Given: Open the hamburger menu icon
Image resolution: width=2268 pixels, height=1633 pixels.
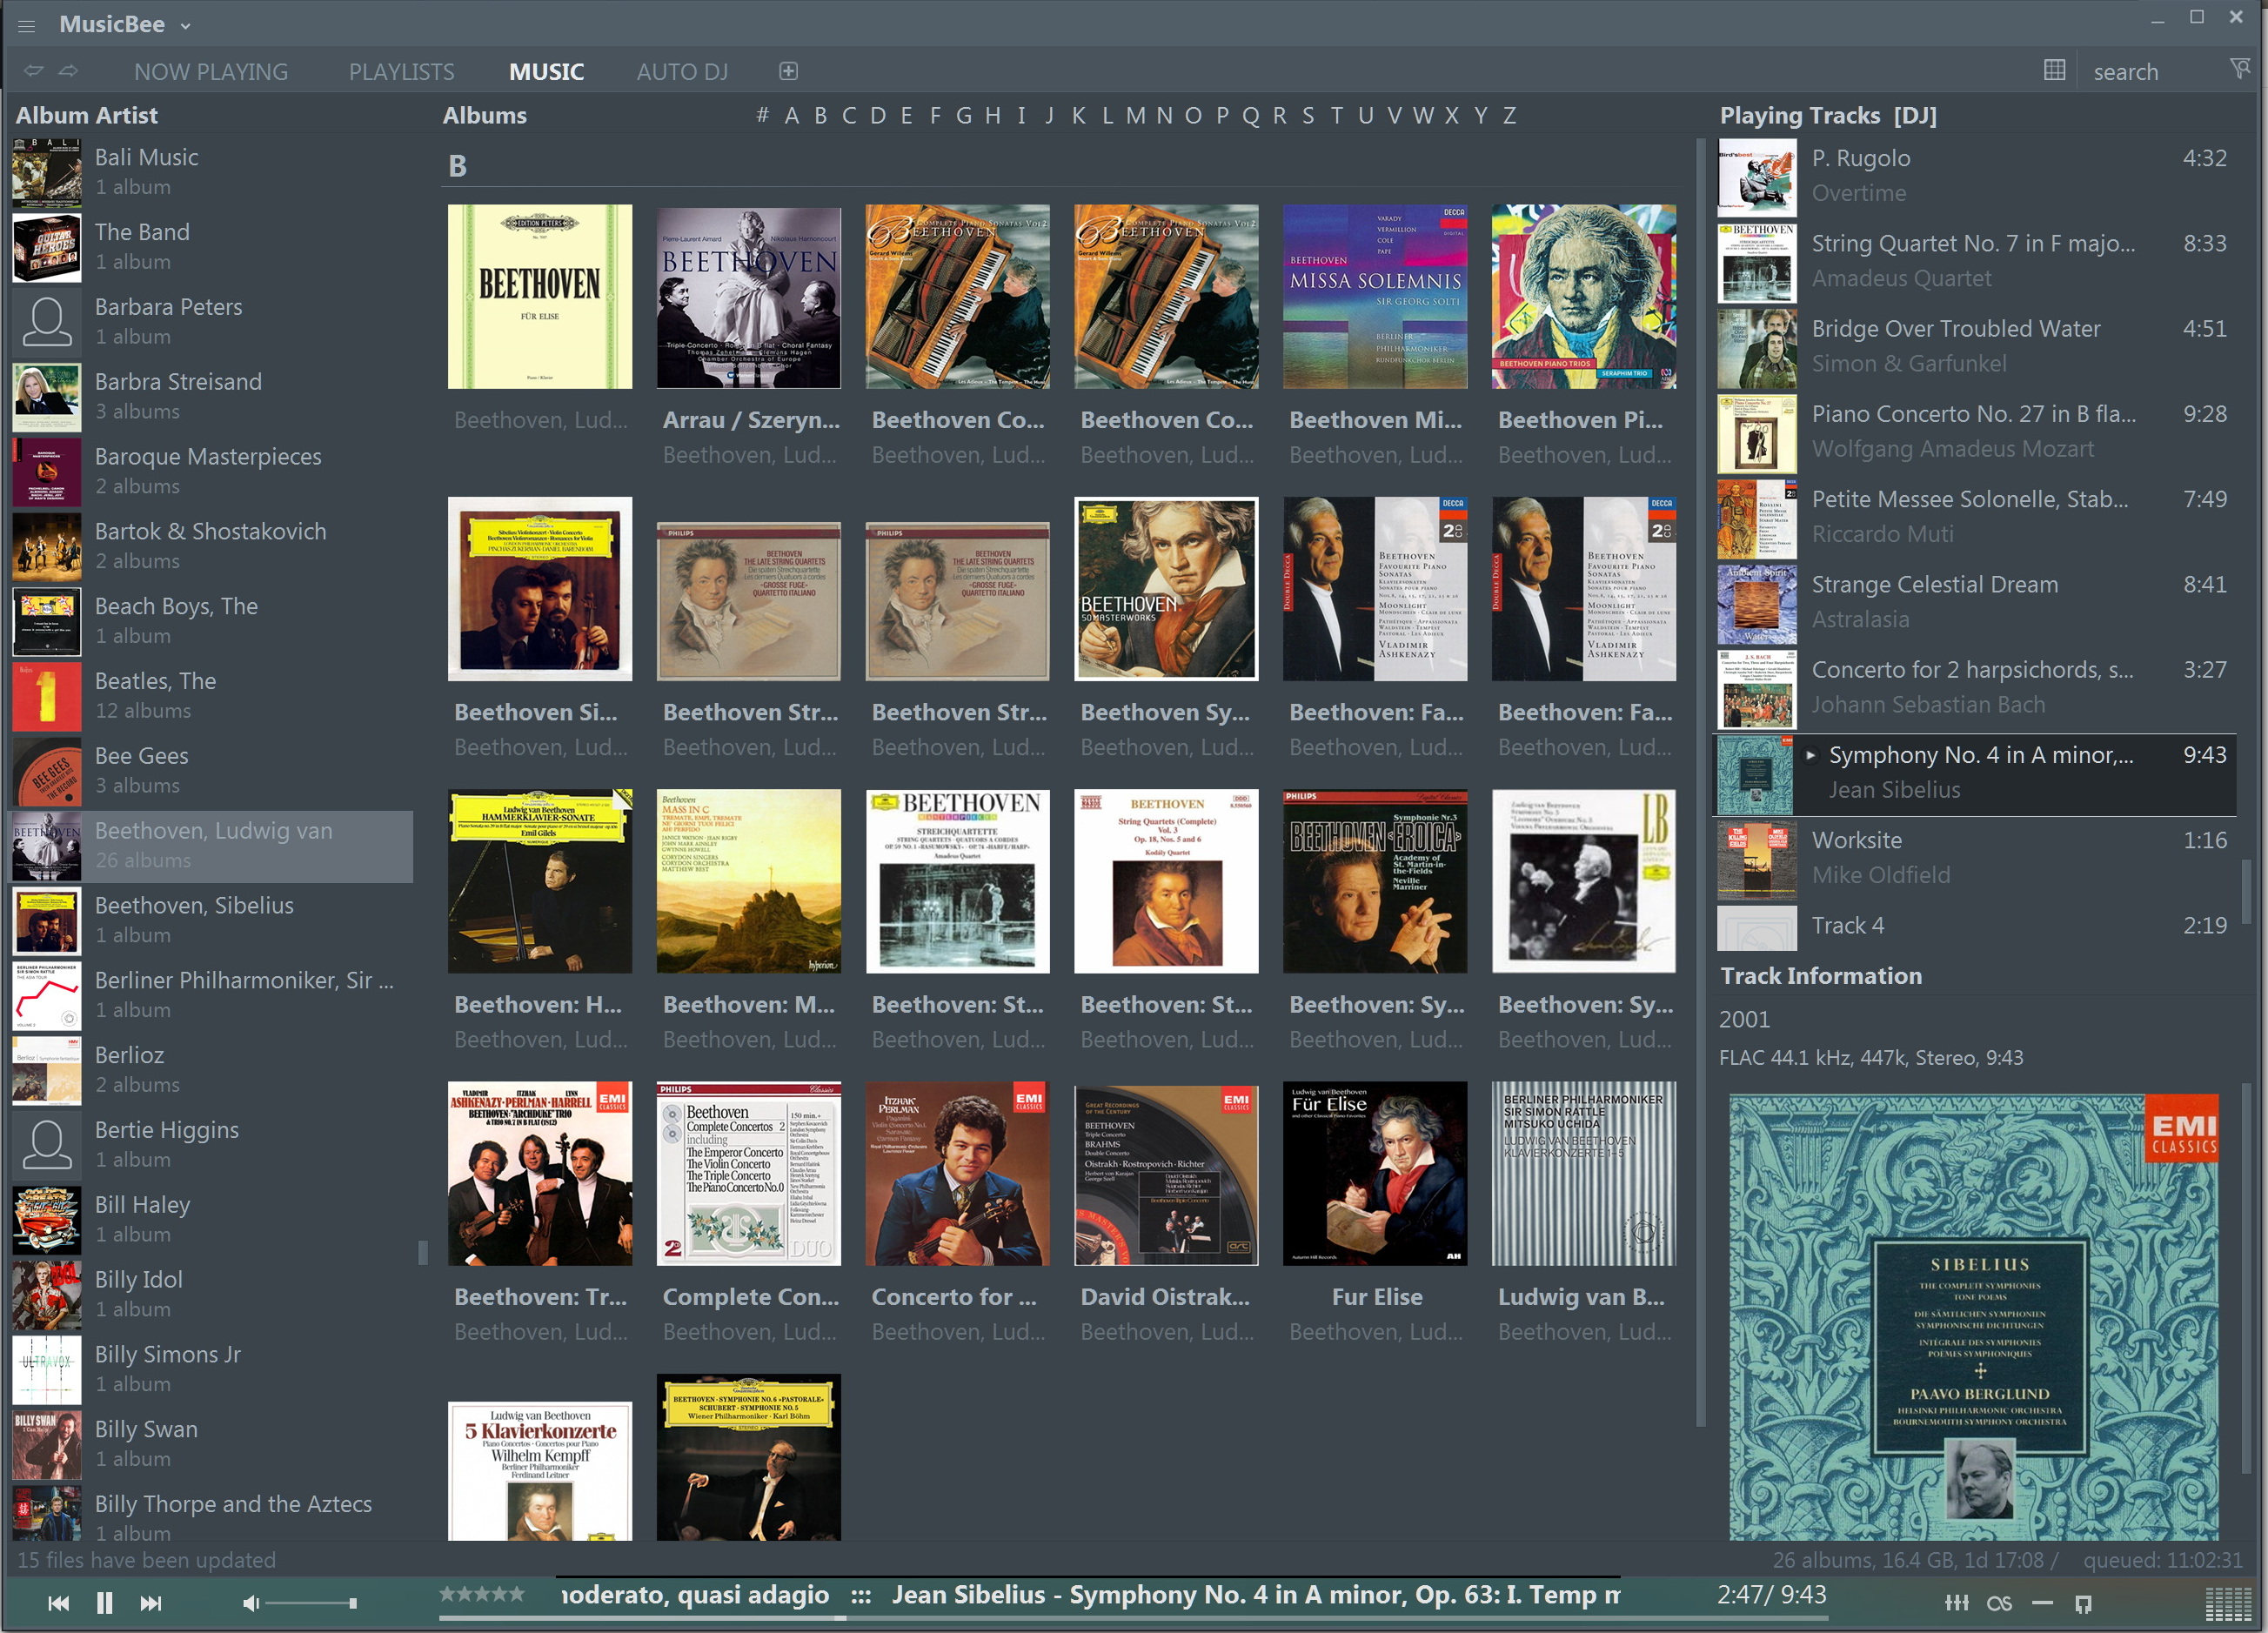Looking at the screenshot, I should [x=26, y=25].
